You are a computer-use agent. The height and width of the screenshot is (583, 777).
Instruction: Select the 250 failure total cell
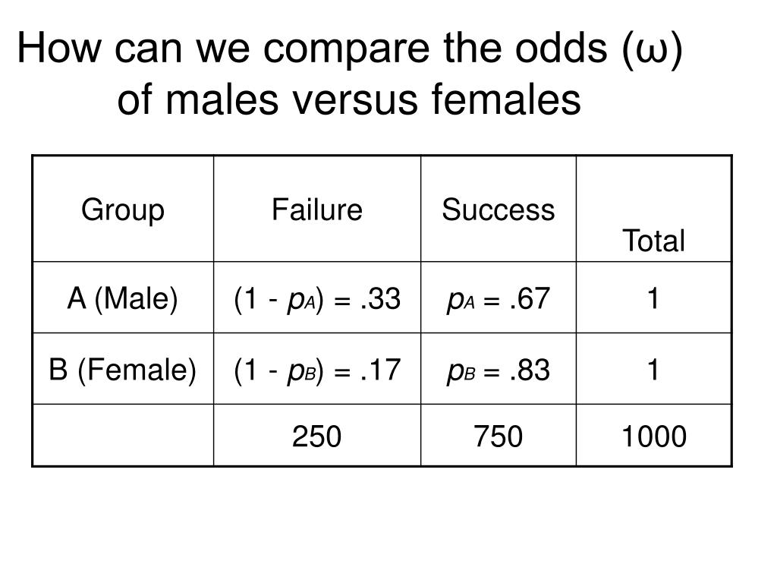317,435
